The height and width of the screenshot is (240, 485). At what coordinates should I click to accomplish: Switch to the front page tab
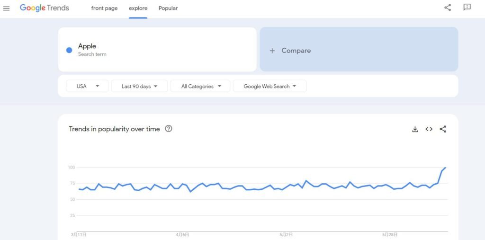[104, 8]
